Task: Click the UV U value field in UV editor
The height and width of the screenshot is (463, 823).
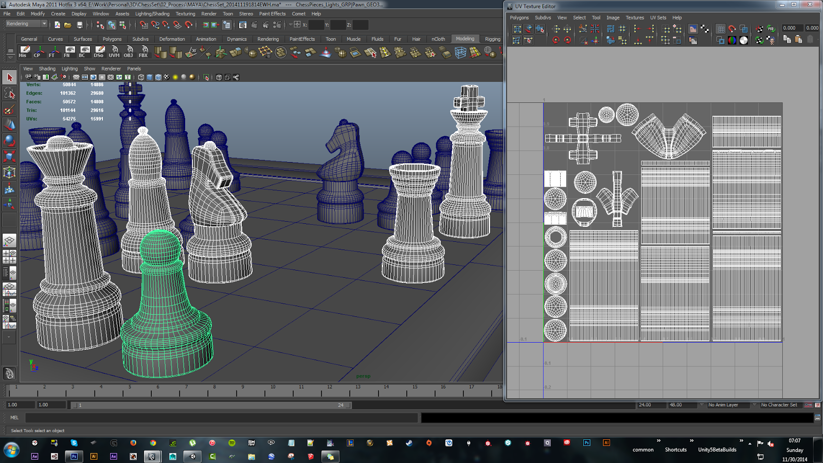Action: pos(792,28)
